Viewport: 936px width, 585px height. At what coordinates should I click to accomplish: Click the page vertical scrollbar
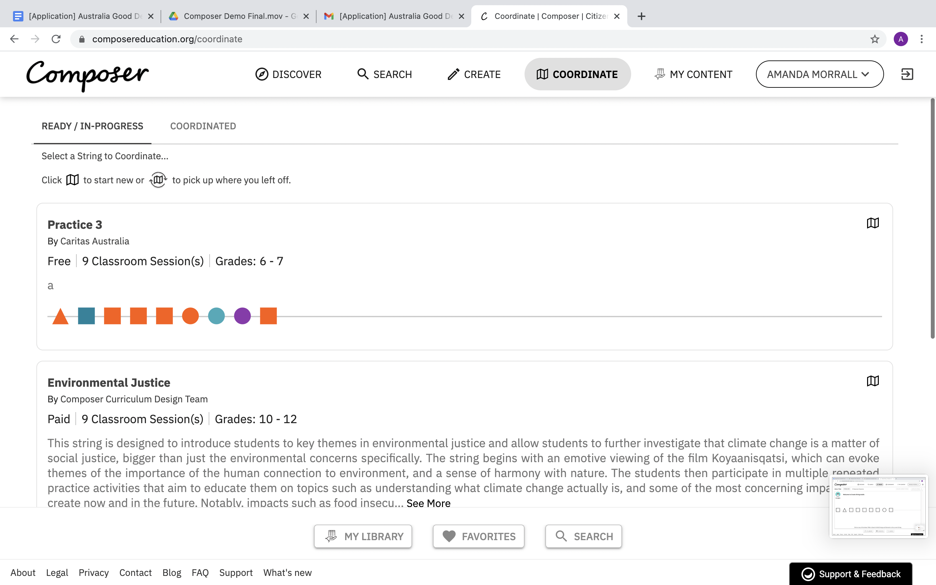(932, 219)
